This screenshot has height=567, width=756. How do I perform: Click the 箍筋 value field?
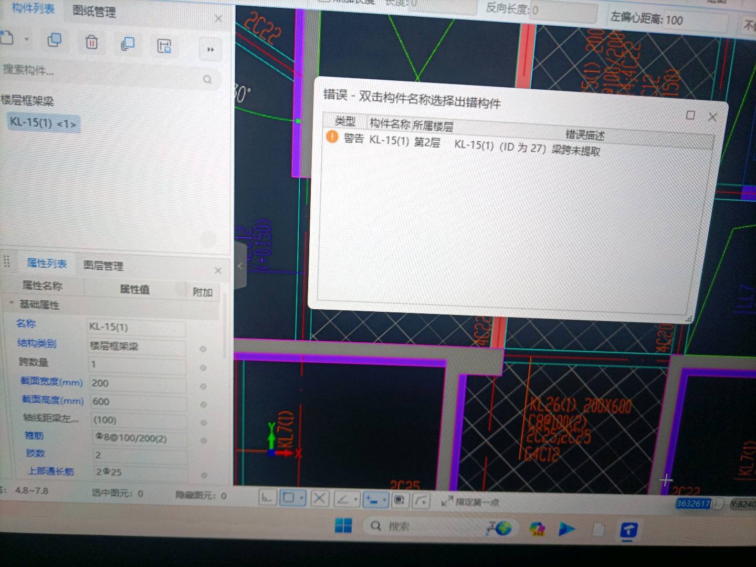click(x=140, y=438)
